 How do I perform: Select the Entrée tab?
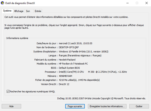pos(38,11)
